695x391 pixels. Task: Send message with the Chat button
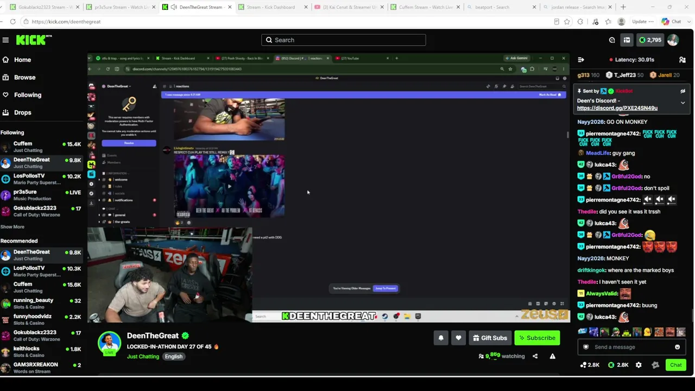pyautogui.click(x=676, y=365)
